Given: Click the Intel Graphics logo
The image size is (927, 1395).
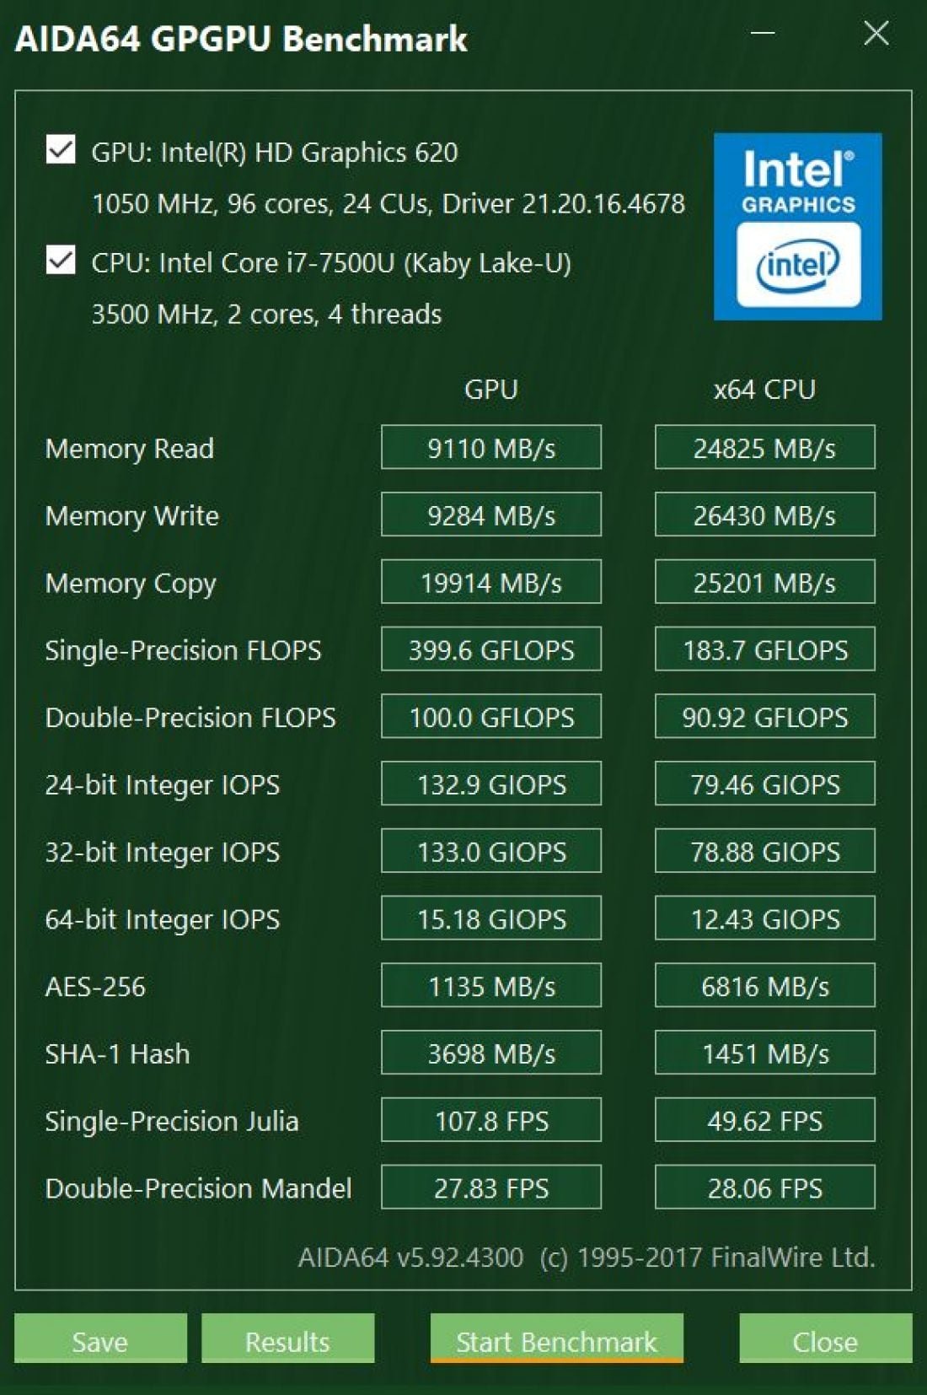Looking at the screenshot, I should pyautogui.click(x=797, y=226).
